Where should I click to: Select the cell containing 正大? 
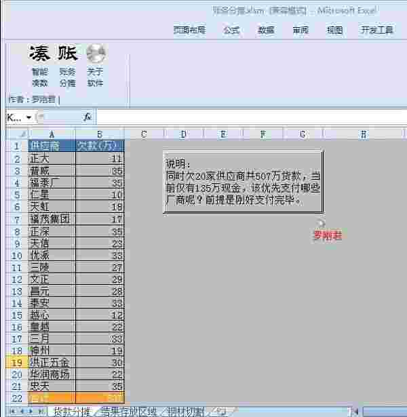click(x=52, y=159)
